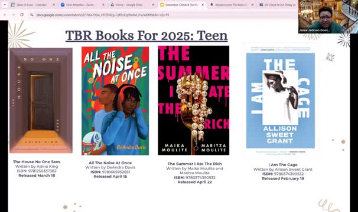
Task: Click ISBN line under The House No One Sees
Action: (37, 171)
